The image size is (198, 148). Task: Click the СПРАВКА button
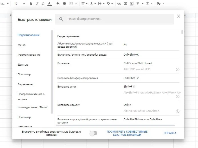[x=170, y=133]
